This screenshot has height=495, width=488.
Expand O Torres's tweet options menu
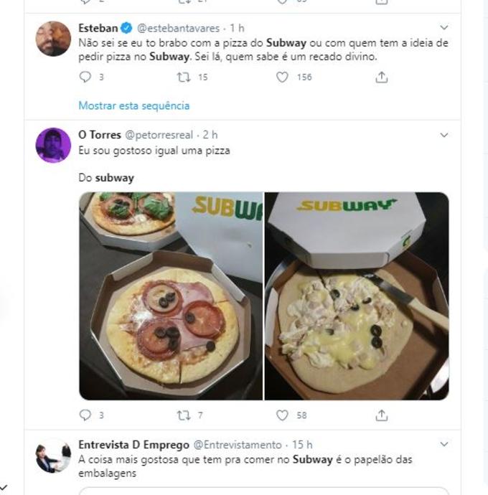point(444,135)
